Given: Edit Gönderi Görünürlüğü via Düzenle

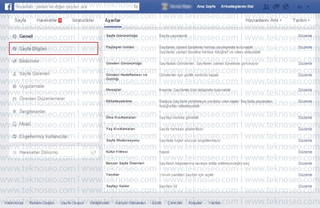Looking at the screenshot, I should pyautogui.click(x=305, y=63).
